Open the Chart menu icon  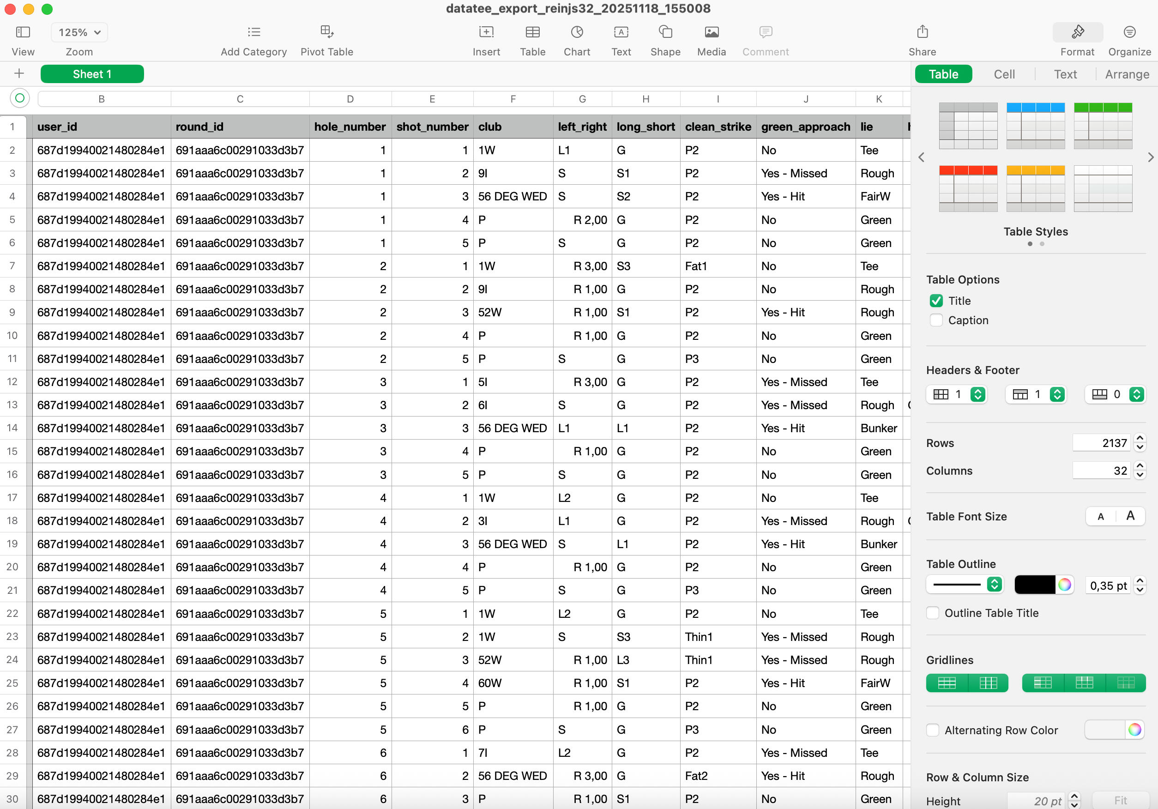[x=577, y=32]
